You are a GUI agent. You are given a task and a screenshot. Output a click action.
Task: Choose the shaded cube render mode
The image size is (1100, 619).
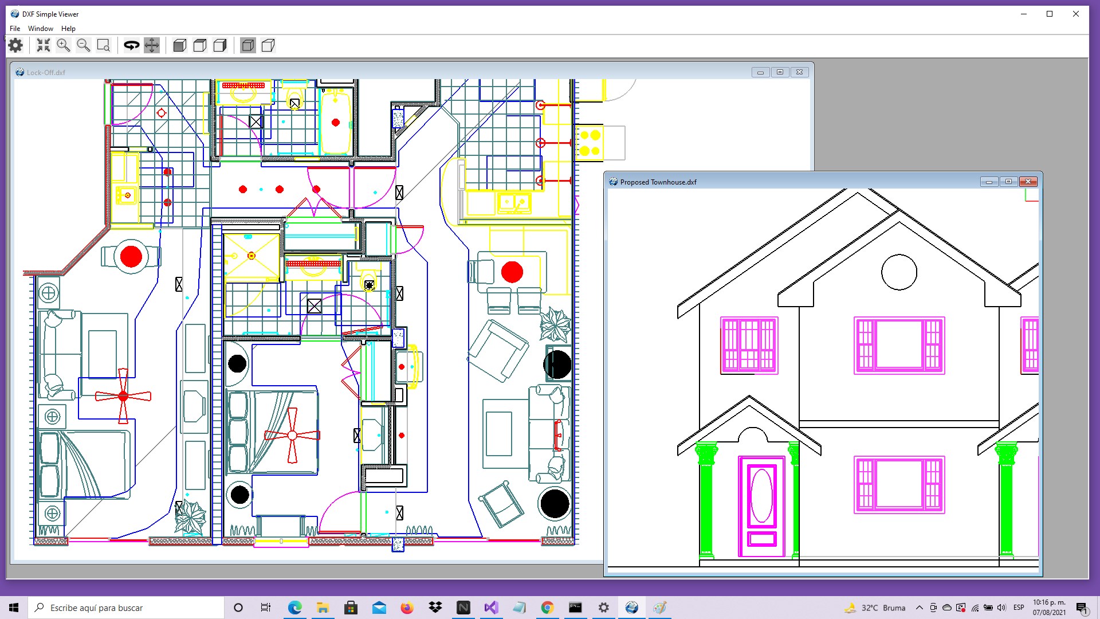coord(179,45)
